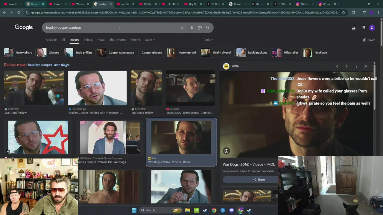The image size is (383, 215).
Task: Filter by Henry girard chip
Action: (x=19, y=53)
